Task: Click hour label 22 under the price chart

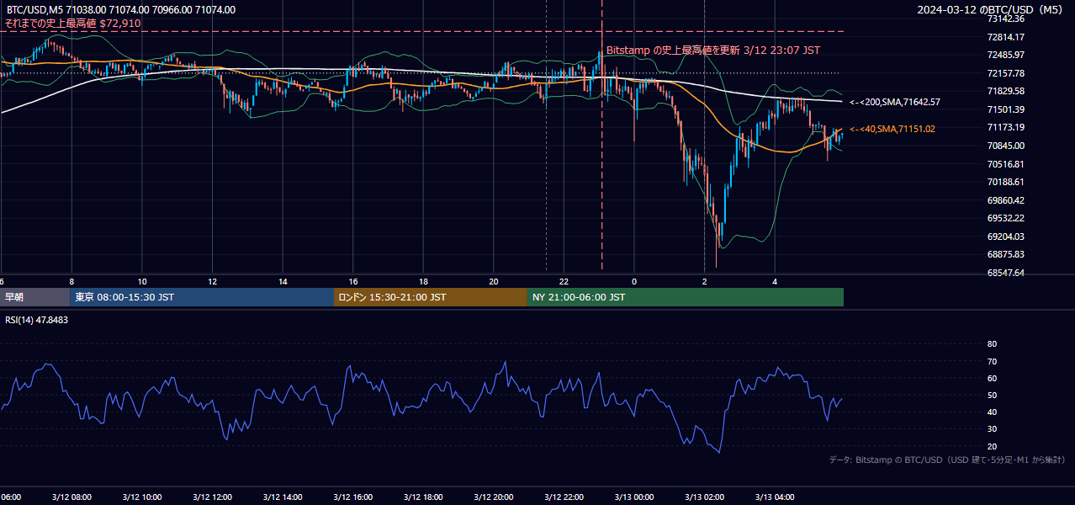Action: point(564,282)
